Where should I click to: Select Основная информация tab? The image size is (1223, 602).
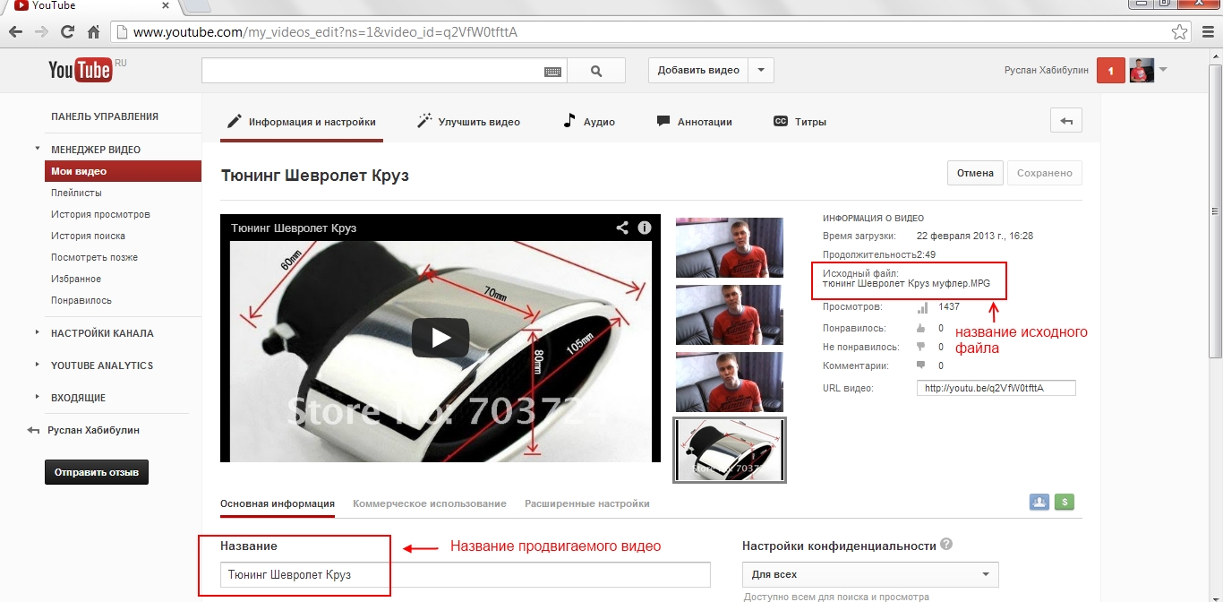[x=278, y=503]
